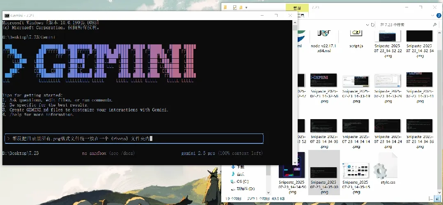Open the Customize Quick Access Toolbar dropdown arrow
Viewport: 443px width, 205px height.
point(246,8)
